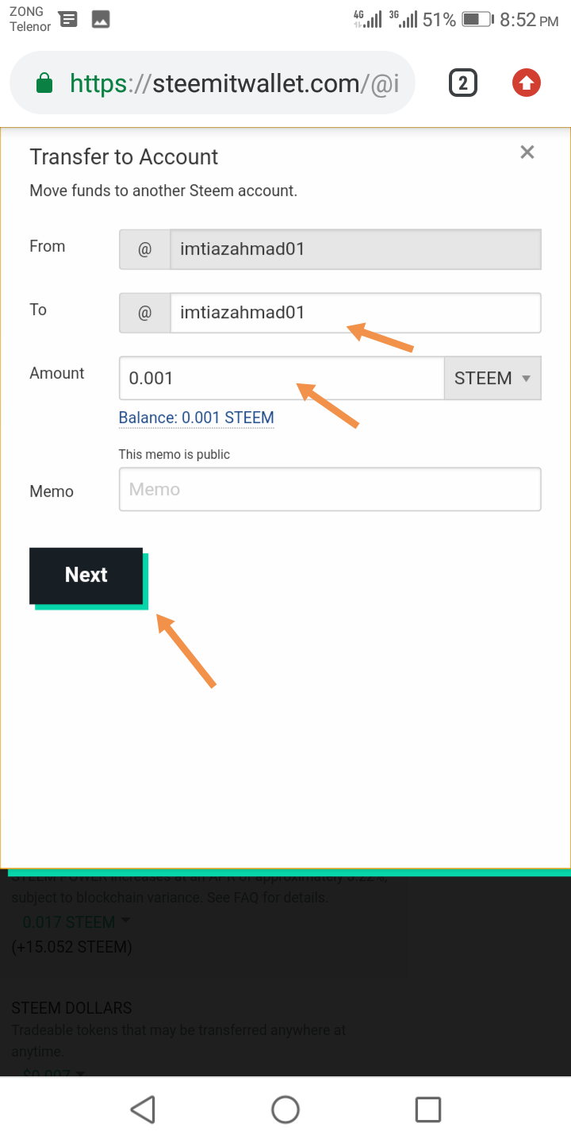This screenshot has height=1143, width=571.
Task: Click the 'Memo' field label
Action: (52, 491)
